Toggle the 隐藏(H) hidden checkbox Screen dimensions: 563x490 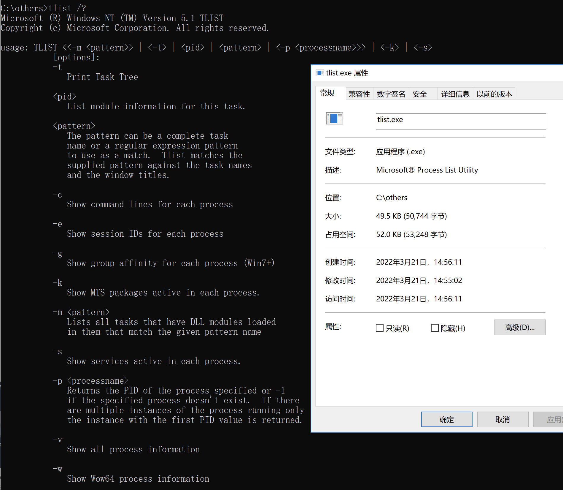click(435, 328)
